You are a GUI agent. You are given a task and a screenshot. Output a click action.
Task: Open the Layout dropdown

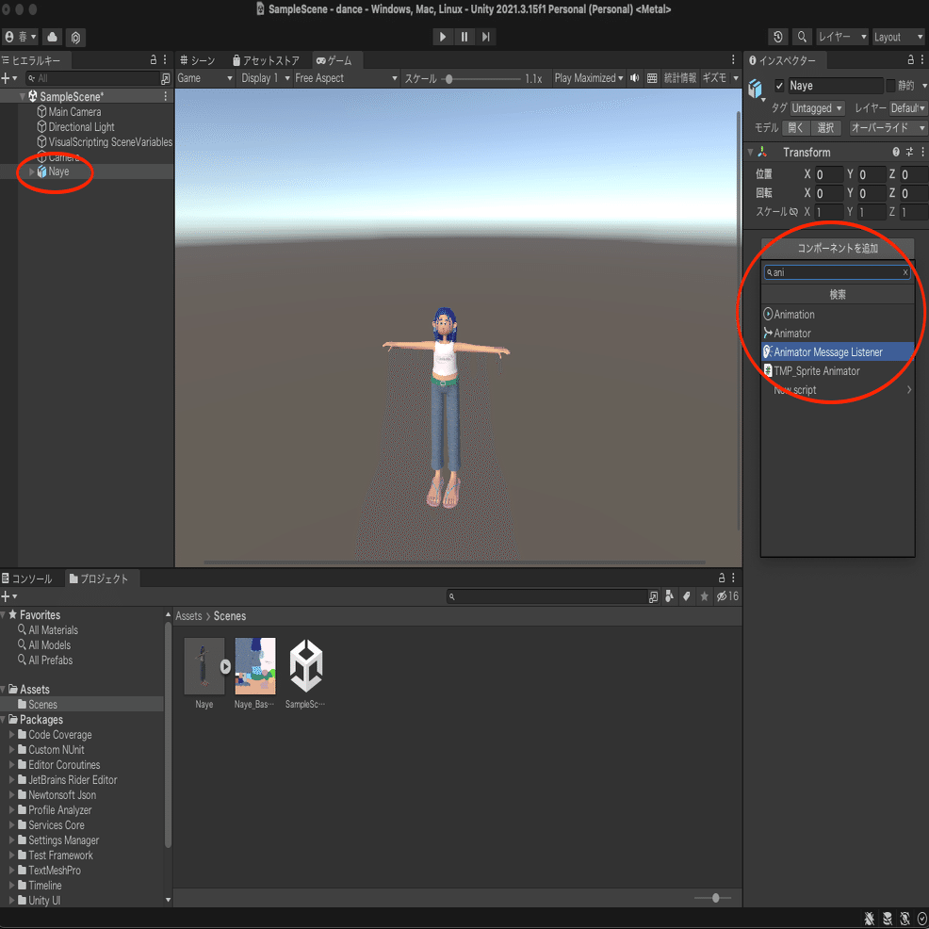898,37
